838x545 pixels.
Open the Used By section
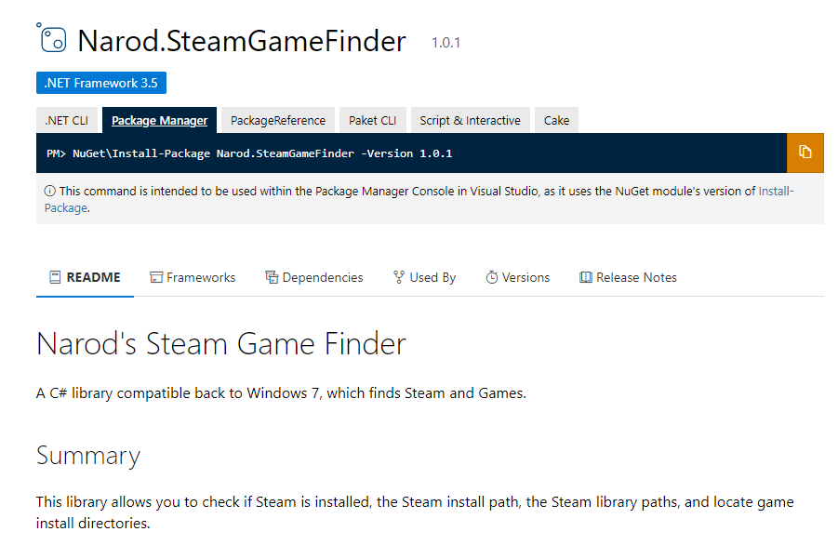pyautogui.click(x=425, y=278)
